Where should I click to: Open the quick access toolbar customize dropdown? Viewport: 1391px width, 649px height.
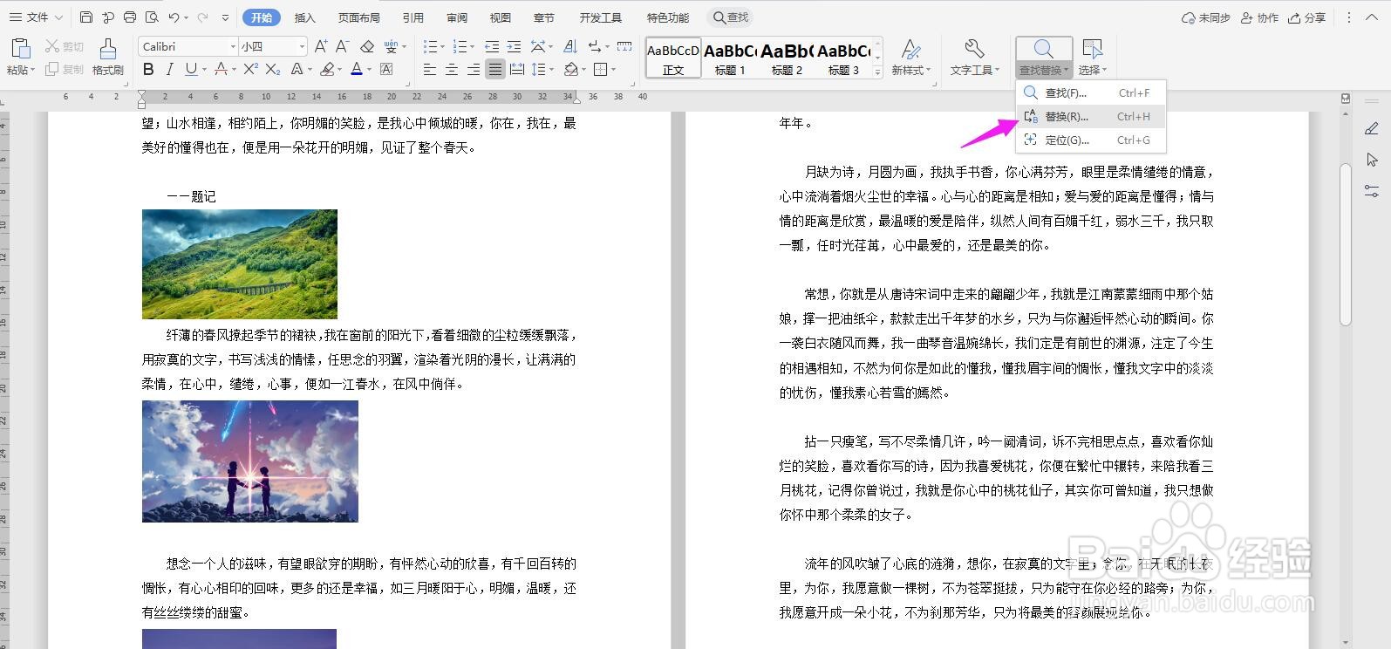tap(226, 17)
